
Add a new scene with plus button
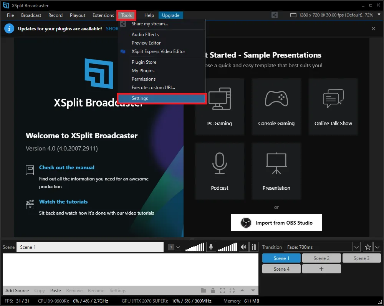321,269
